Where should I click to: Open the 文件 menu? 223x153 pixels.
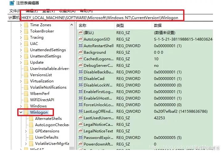[14, 11]
